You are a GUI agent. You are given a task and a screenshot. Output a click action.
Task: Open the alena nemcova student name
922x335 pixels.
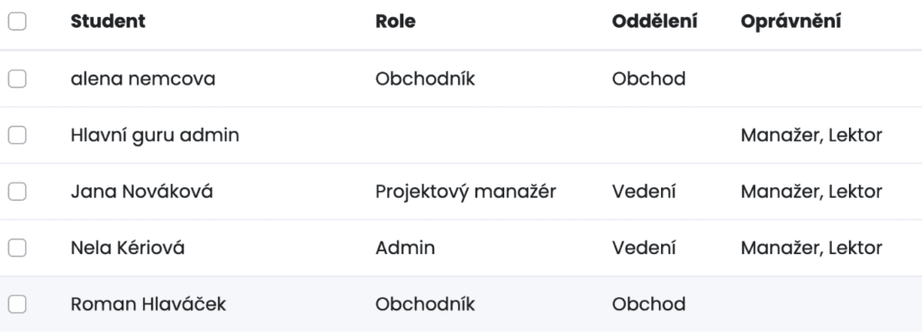click(x=143, y=78)
